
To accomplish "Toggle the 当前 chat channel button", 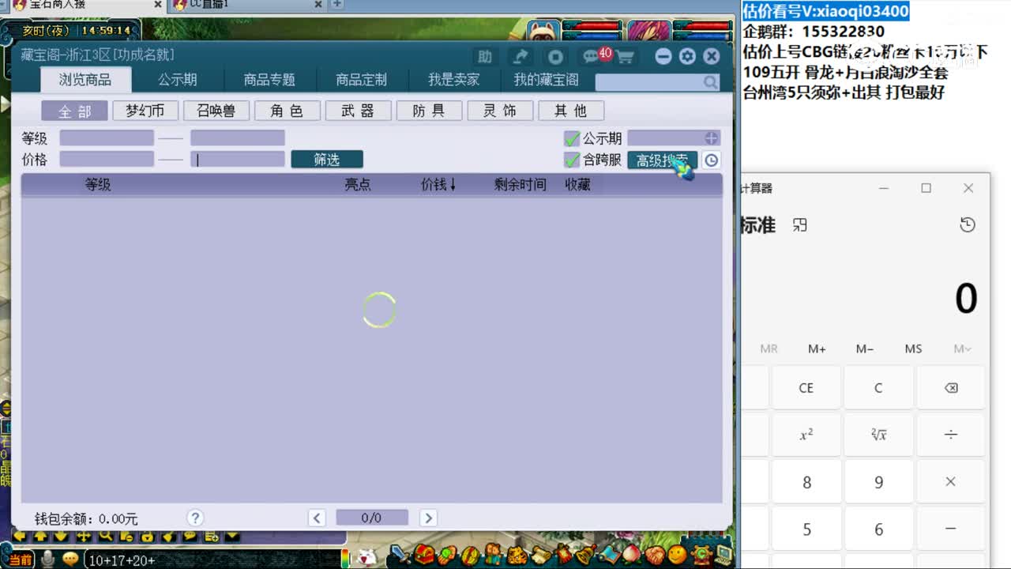I will pyautogui.click(x=21, y=556).
